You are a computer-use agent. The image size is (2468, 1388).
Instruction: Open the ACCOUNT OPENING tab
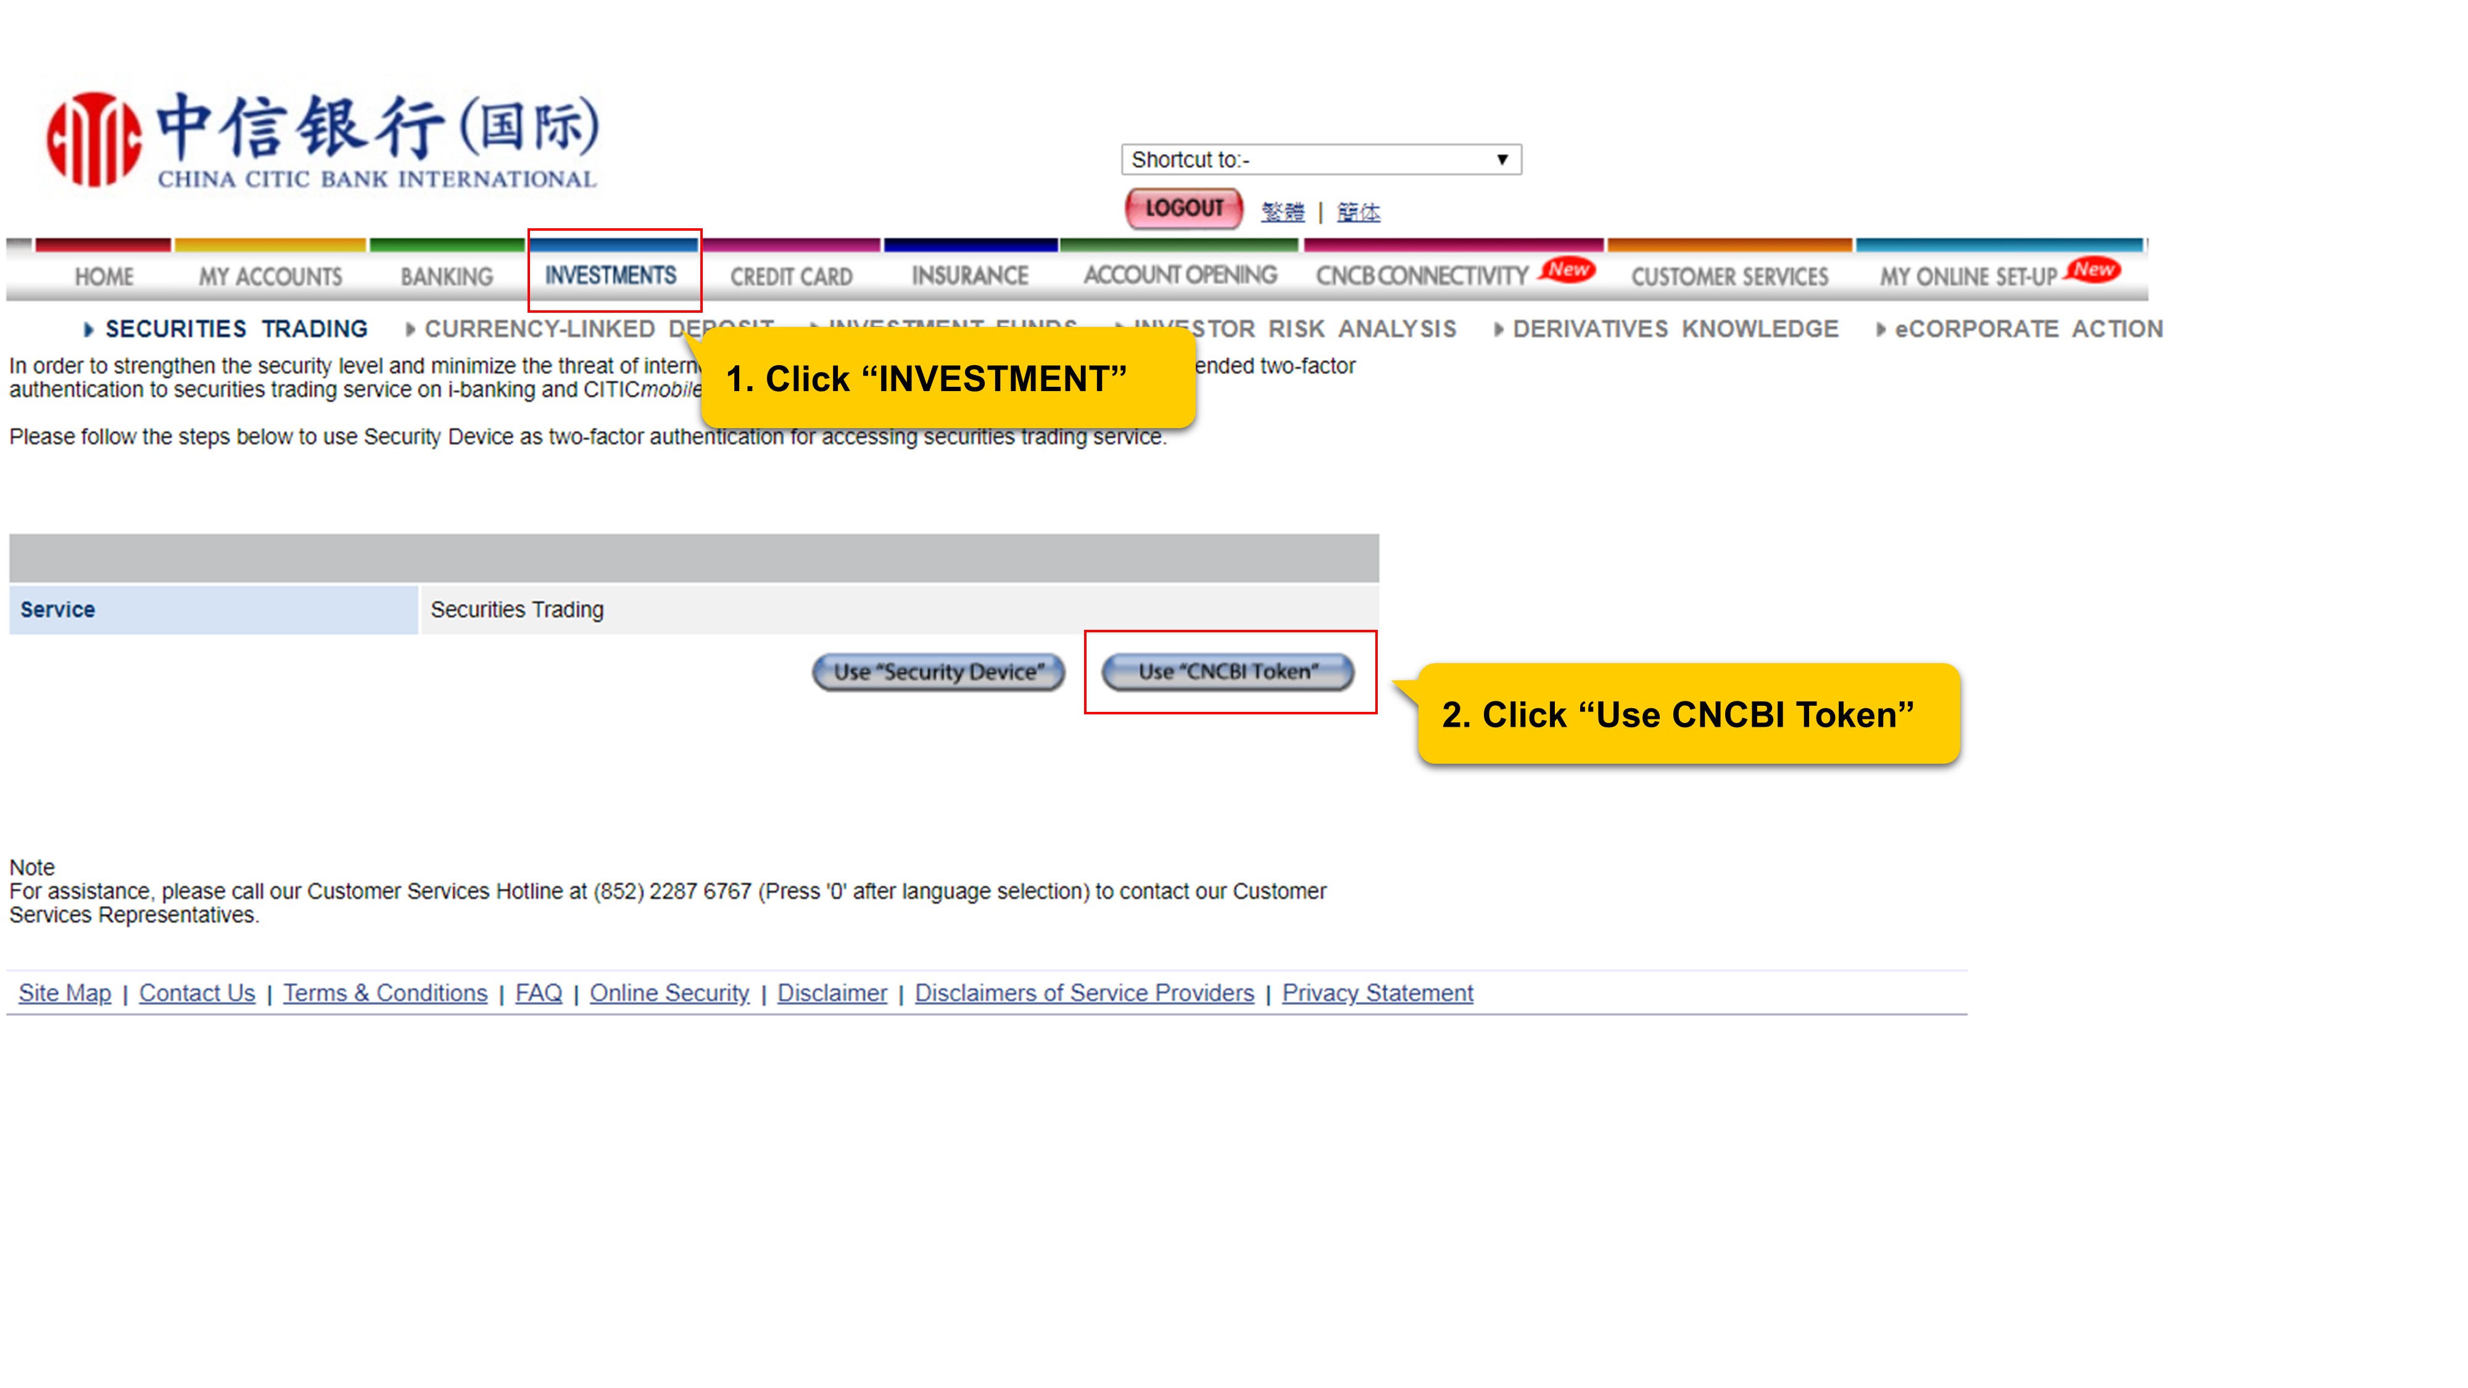[x=1180, y=275]
